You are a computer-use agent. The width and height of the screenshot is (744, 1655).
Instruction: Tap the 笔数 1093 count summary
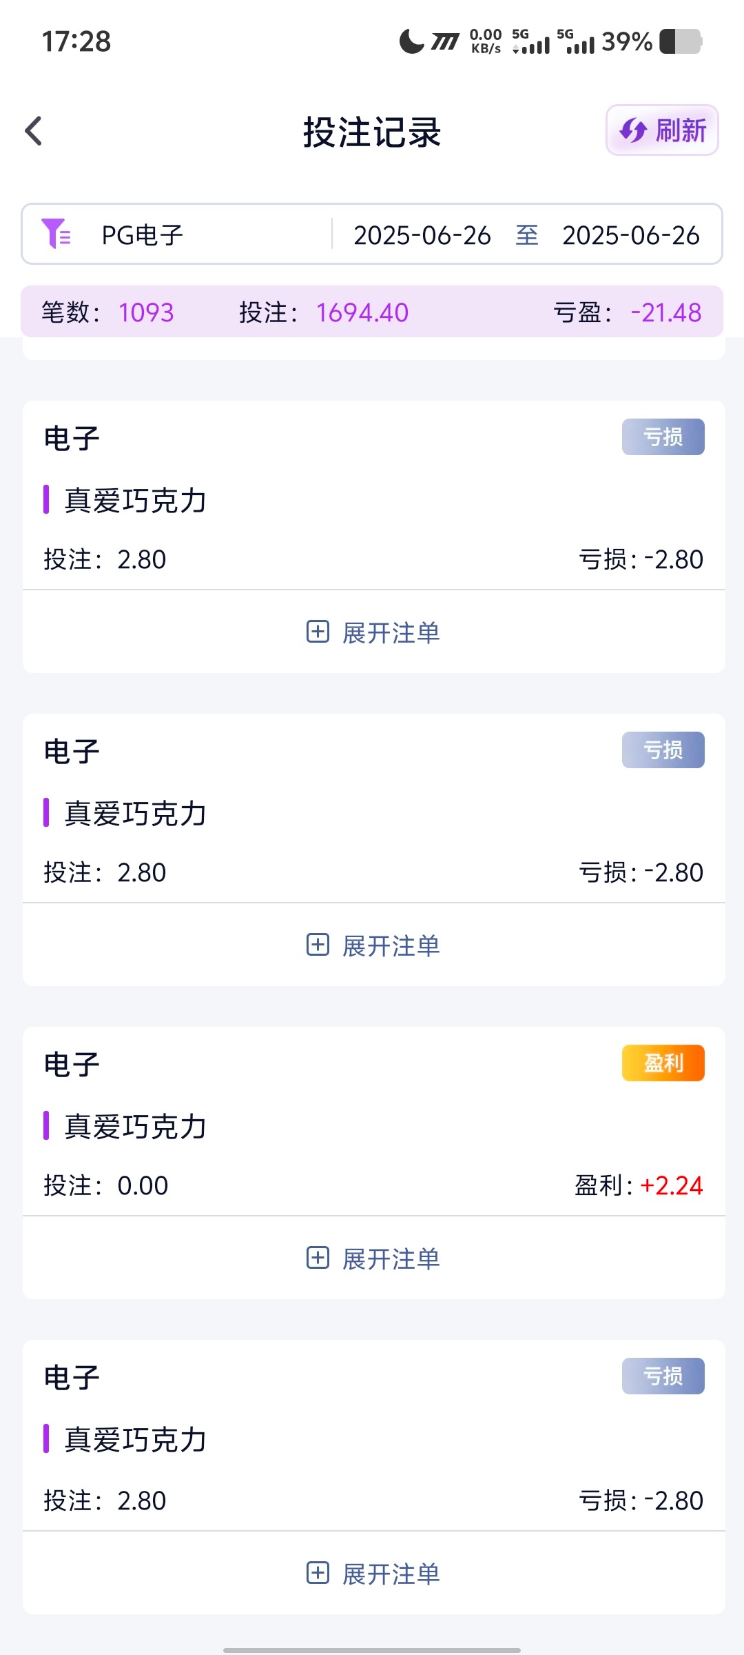(107, 312)
